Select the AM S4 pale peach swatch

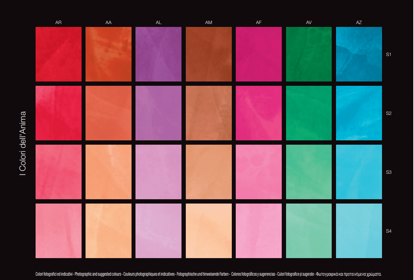(208, 231)
